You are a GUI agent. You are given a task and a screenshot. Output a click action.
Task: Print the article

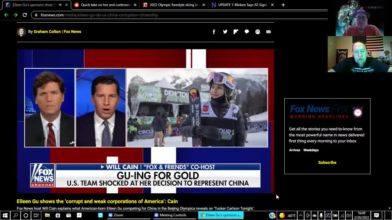258,32
